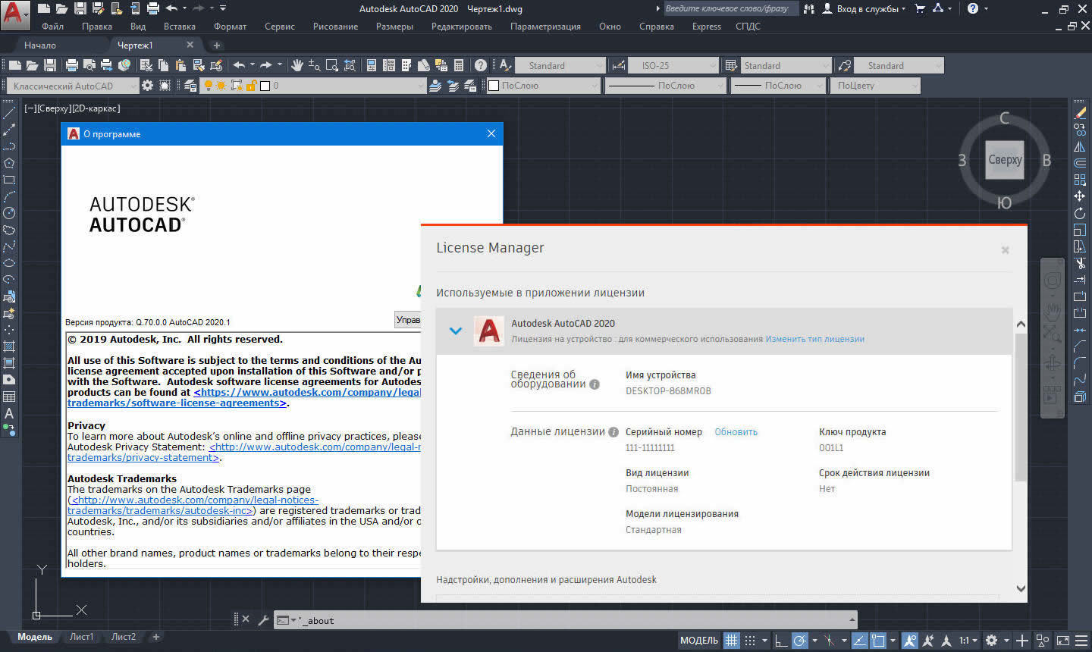This screenshot has width=1092, height=652.
Task: Click the МОДЕЛЬ button in the status bar
Action: click(698, 641)
